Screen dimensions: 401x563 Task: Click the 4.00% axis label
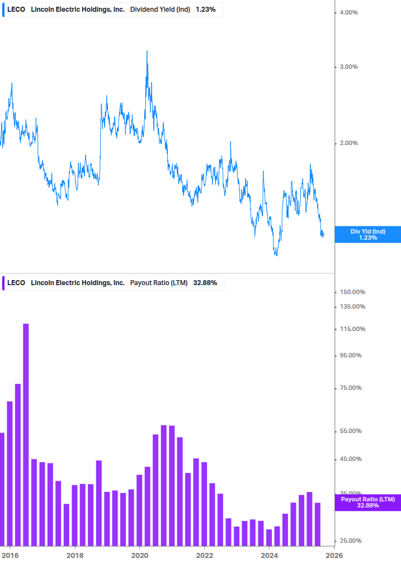(348, 12)
